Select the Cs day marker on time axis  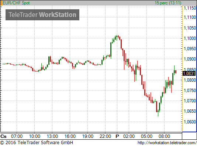pyautogui.click(x=3, y=136)
